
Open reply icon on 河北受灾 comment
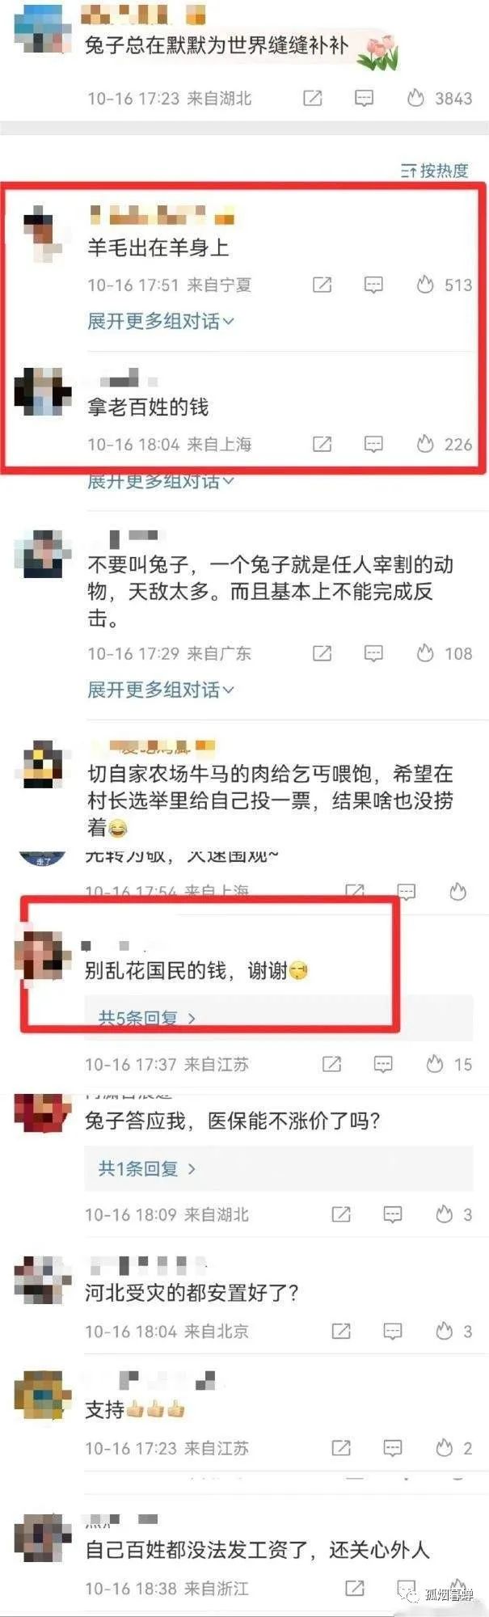point(393,1331)
